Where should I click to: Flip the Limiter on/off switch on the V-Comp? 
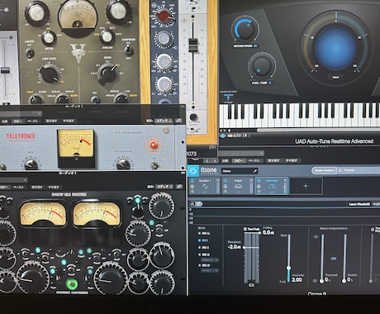pyautogui.click(x=29, y=52)
